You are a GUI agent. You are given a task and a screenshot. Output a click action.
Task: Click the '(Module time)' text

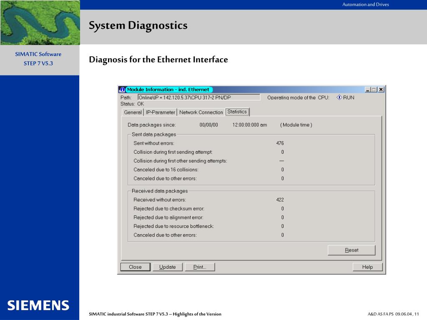pyautogui.click(x=296, y=125)
